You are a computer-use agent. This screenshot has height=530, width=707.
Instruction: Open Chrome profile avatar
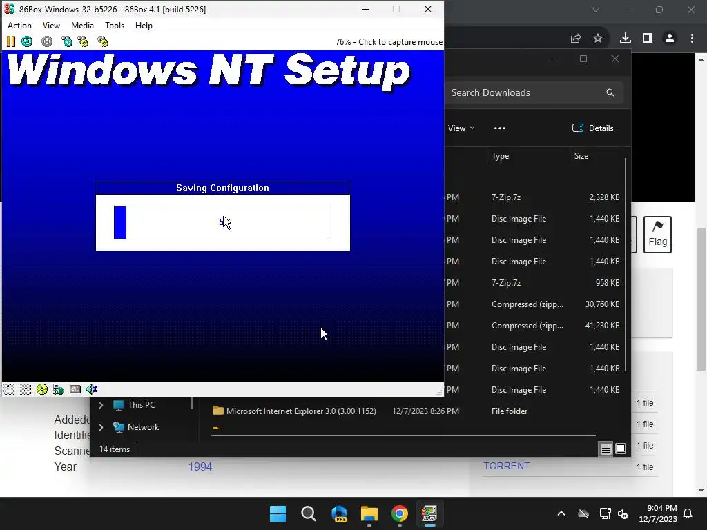(670, 39)
